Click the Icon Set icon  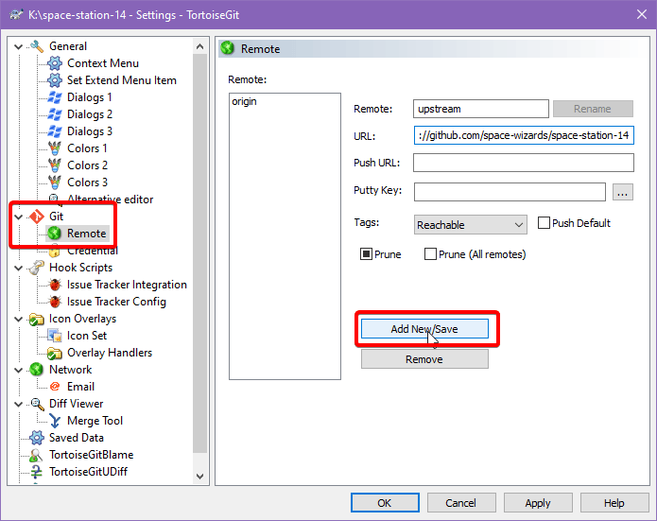coord(55,336)
